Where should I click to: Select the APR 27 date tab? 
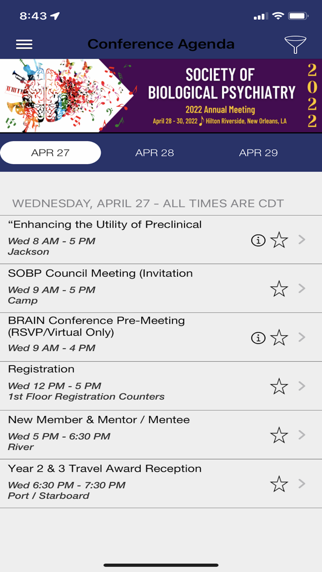coord(51,153)
